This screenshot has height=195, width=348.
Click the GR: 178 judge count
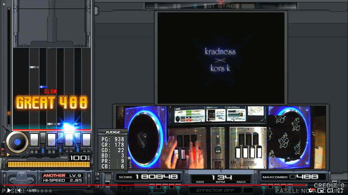point(113,145)
